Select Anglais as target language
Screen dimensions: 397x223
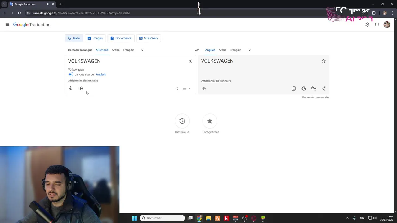click(x=210, y=50)
